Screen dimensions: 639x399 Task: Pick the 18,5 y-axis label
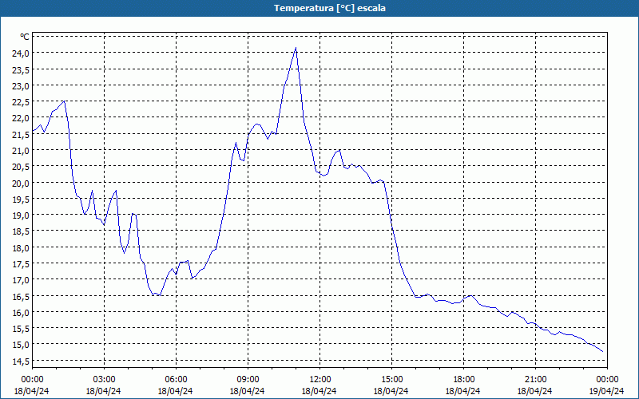pos(22,231)
